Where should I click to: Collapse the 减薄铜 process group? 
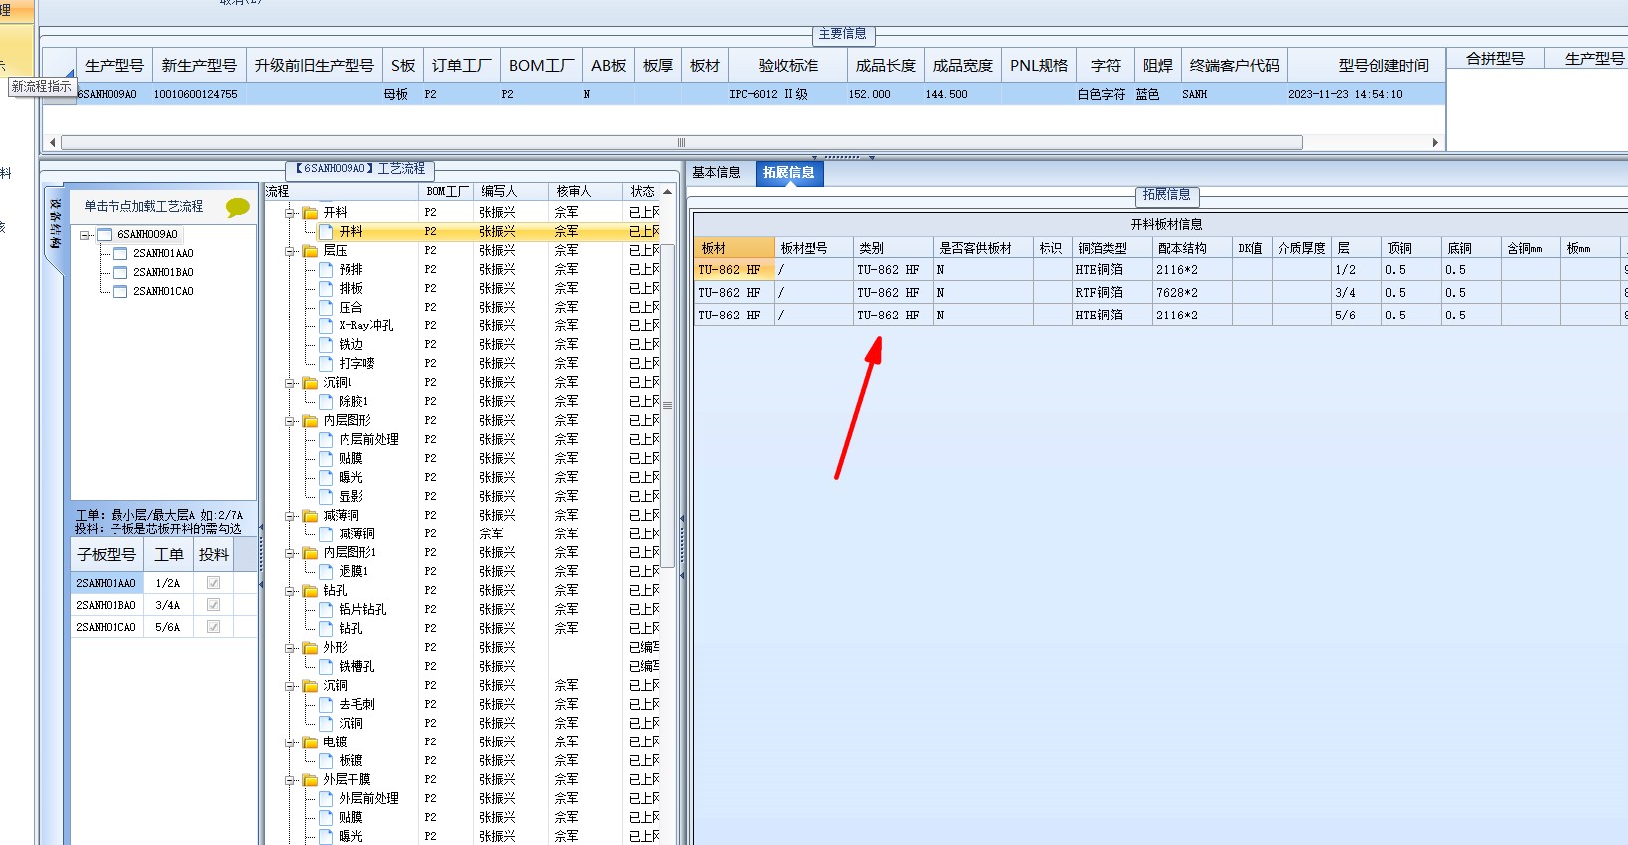(x=291, y=516)
